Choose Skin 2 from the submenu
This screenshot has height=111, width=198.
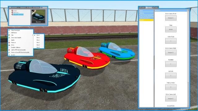39,40
